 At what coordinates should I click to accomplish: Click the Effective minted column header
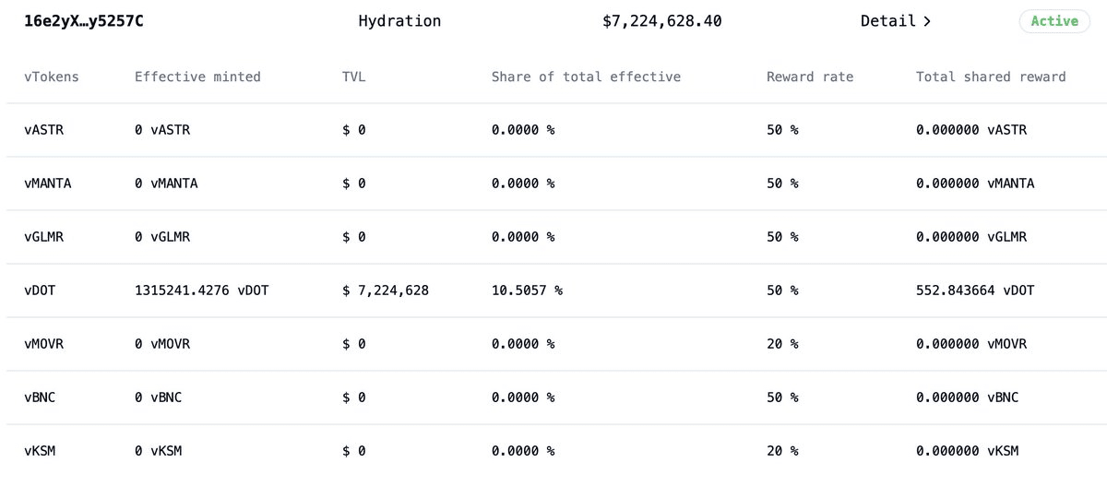197,77
